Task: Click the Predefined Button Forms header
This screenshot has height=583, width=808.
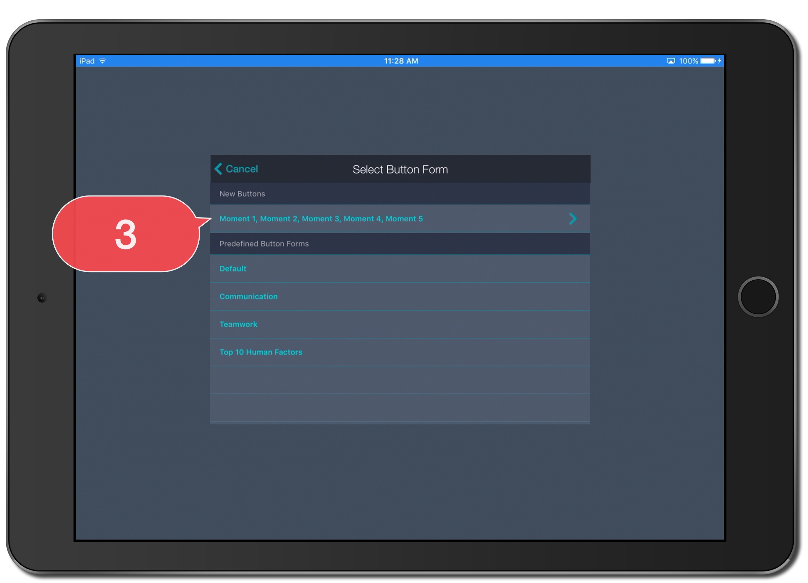Action: pyautogui.click(x=264, y=244)
